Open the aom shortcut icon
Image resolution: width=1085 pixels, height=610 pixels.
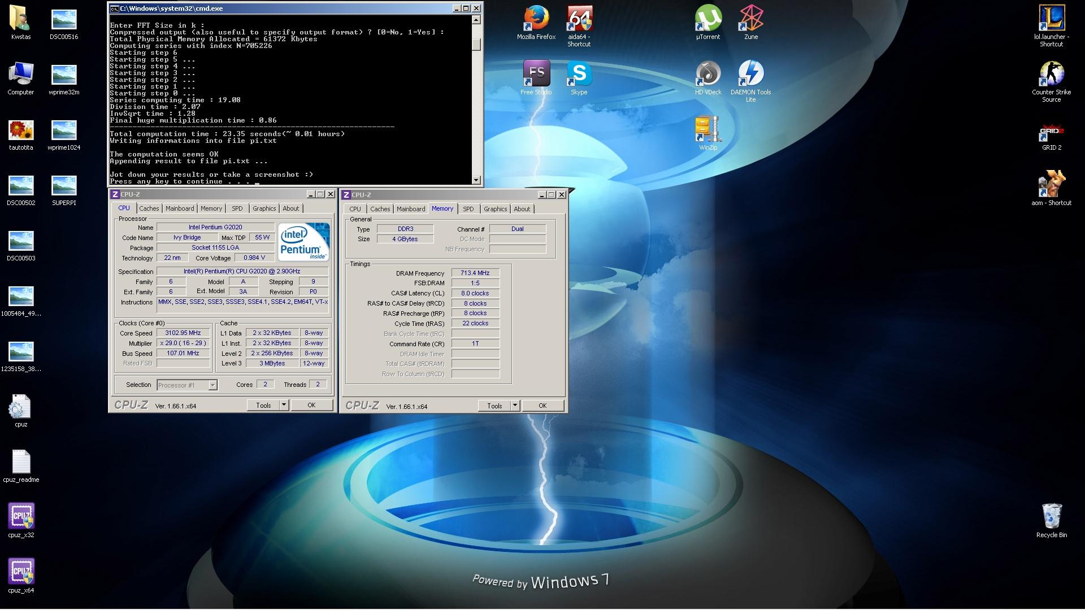(1052, 189)
